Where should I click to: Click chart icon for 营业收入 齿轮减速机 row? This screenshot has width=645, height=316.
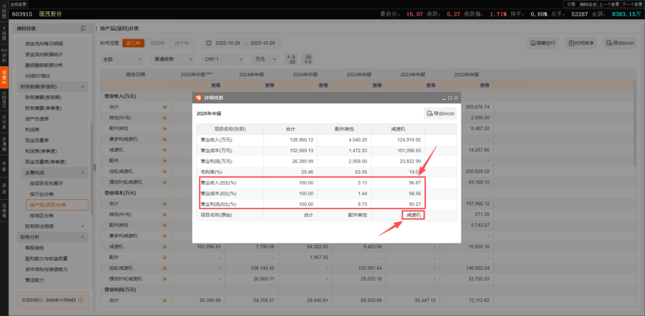[x=165, y=171]
